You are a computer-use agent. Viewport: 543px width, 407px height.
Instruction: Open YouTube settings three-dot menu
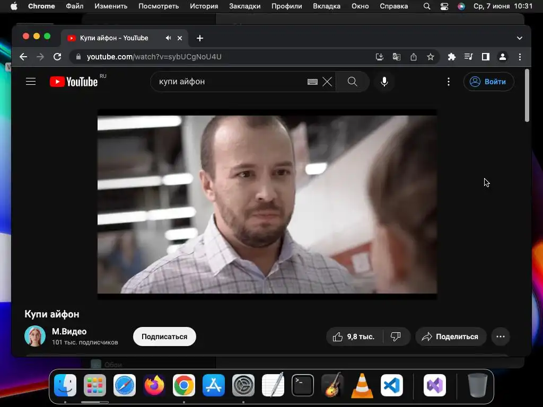(x=449, y=82)
